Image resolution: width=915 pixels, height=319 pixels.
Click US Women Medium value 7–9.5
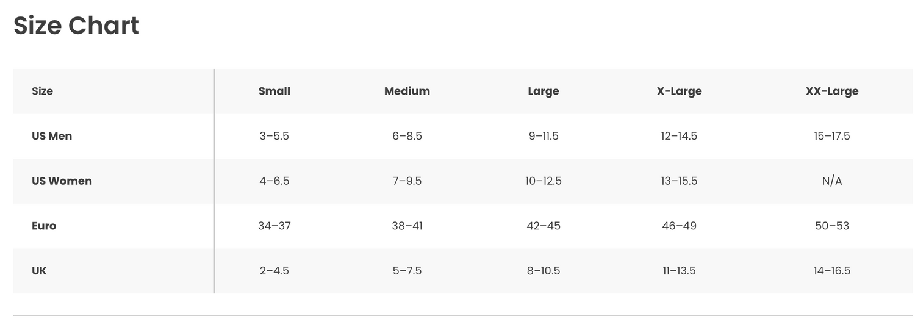407,181
